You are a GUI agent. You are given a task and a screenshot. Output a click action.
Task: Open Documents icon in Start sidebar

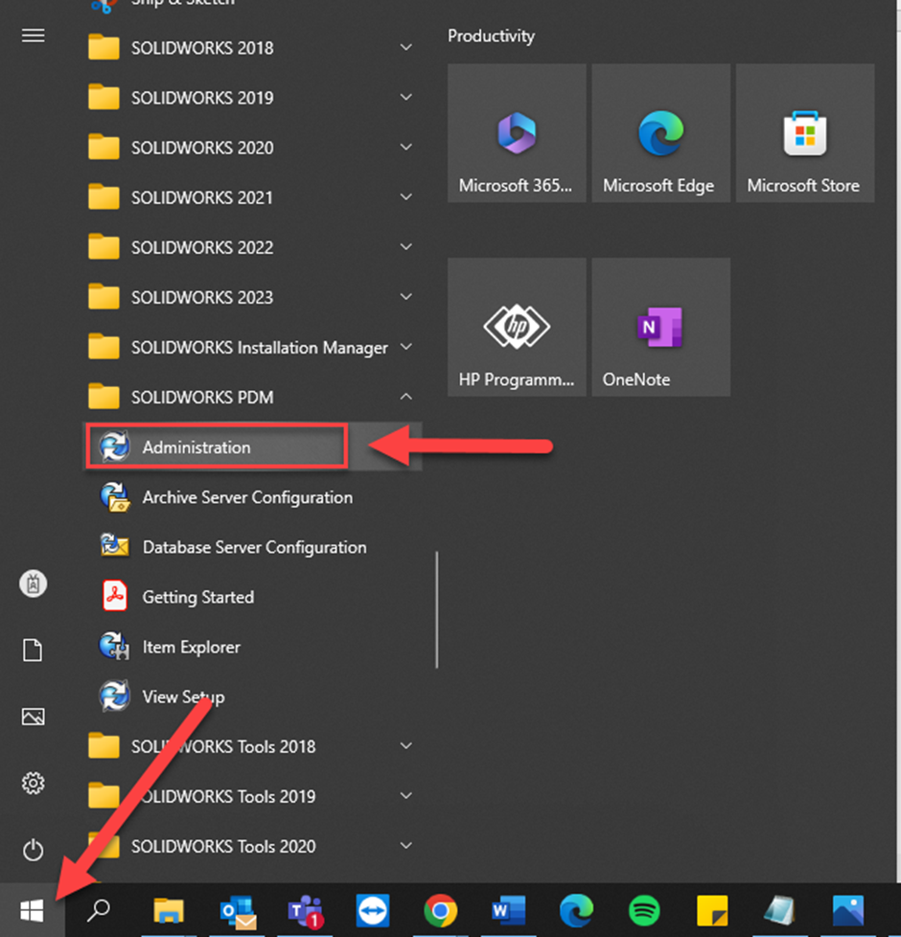pos(33,651)
